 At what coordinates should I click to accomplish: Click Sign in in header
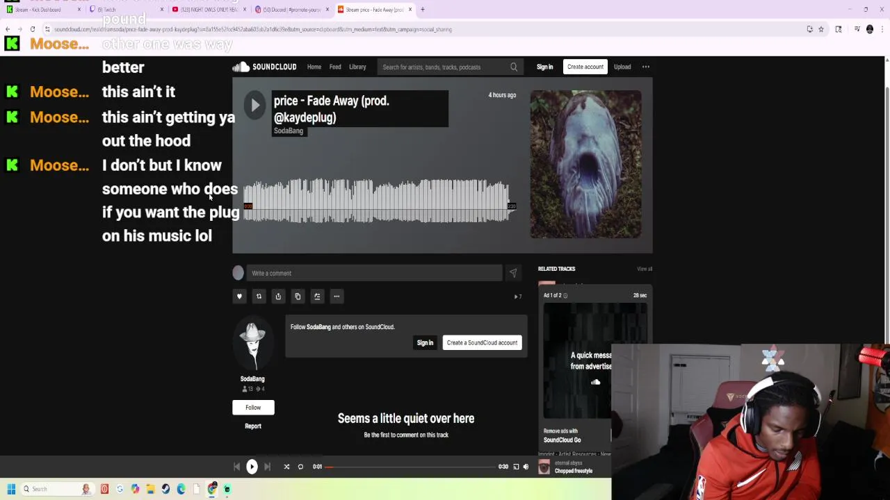tap(544, 67)
